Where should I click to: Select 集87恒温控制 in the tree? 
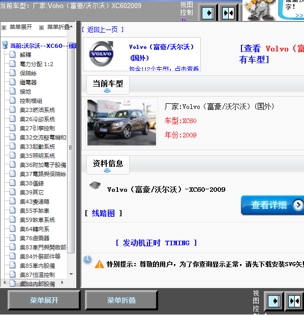tap(37, 275)
